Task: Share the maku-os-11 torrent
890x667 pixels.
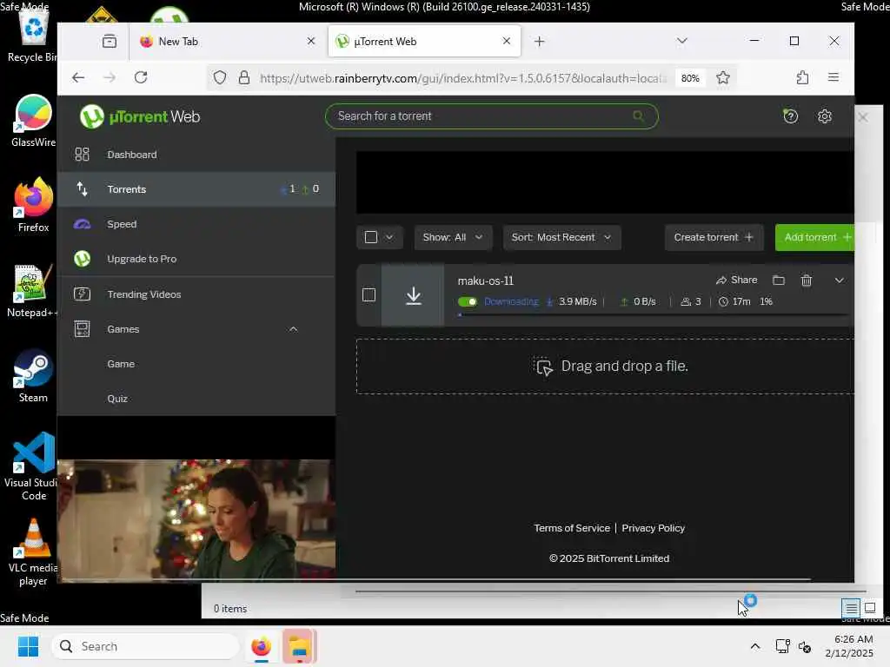Action: [737, 281]
